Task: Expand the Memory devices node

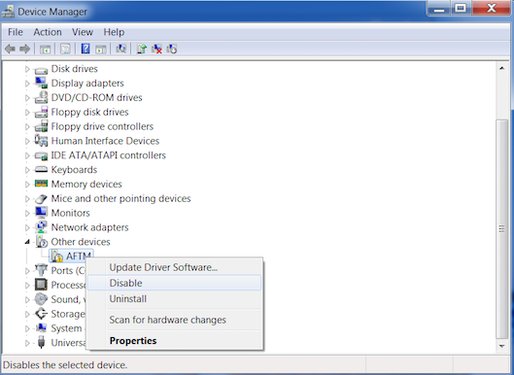Action: pos(27,185)
